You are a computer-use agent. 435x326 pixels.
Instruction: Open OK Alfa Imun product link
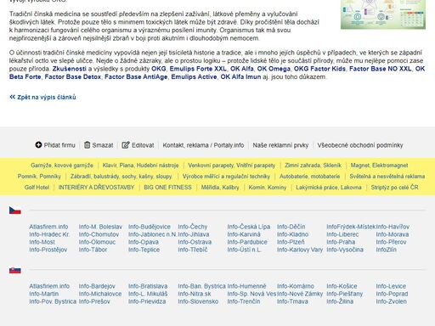point(240,76)
